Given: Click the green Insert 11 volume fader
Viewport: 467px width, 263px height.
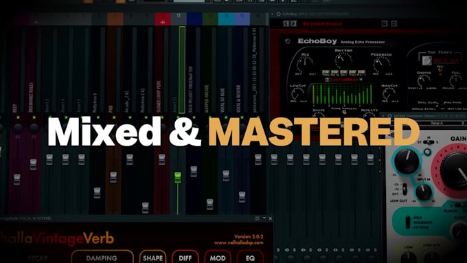Looking at the screenshot, I should point(178,178).
